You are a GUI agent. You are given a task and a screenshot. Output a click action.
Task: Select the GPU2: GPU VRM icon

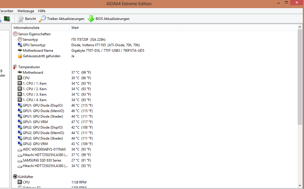pyautogui.click(x=20, y=144)
